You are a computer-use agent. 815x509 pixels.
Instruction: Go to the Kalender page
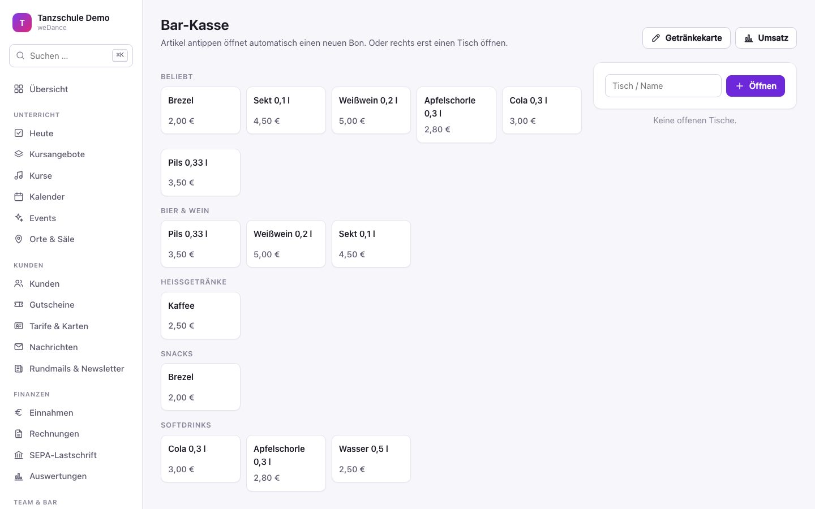click(71, 196)
